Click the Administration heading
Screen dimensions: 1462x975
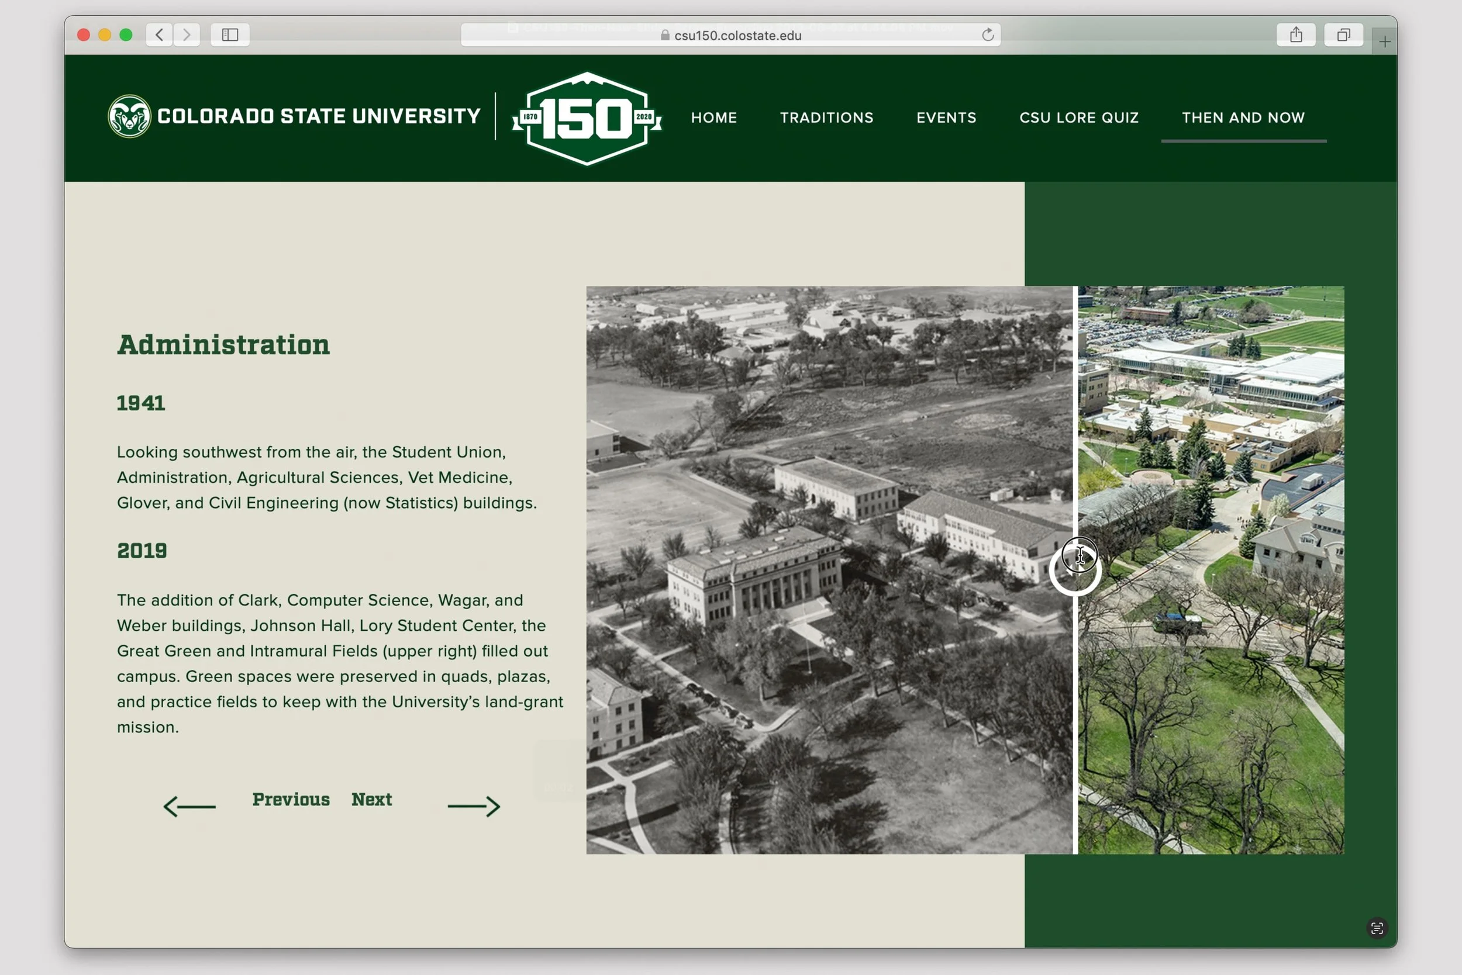(223, 345)
